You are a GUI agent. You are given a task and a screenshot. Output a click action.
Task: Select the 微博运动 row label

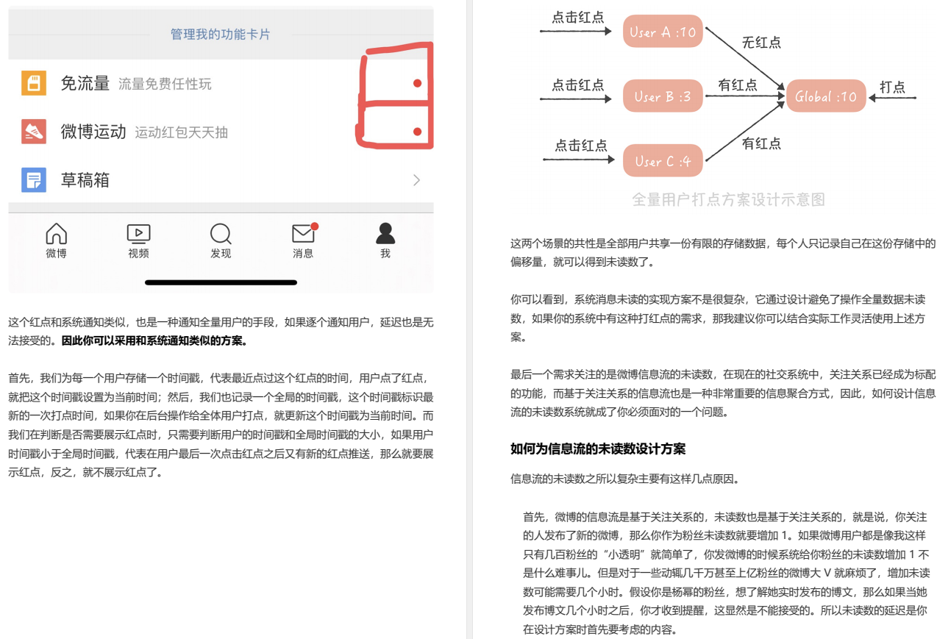[x=93, y=132]
